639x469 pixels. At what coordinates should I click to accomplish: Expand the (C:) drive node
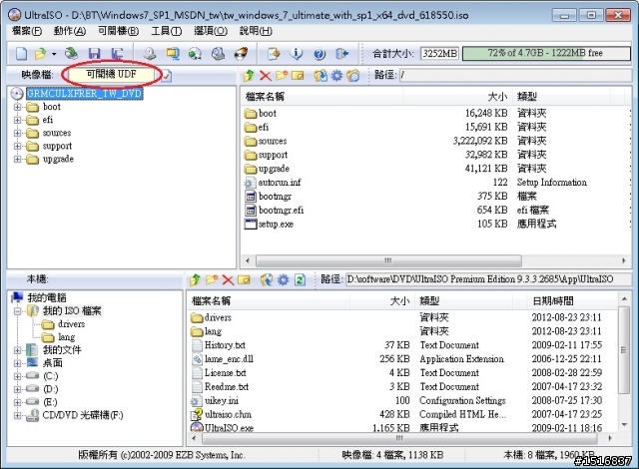[17, 376]
